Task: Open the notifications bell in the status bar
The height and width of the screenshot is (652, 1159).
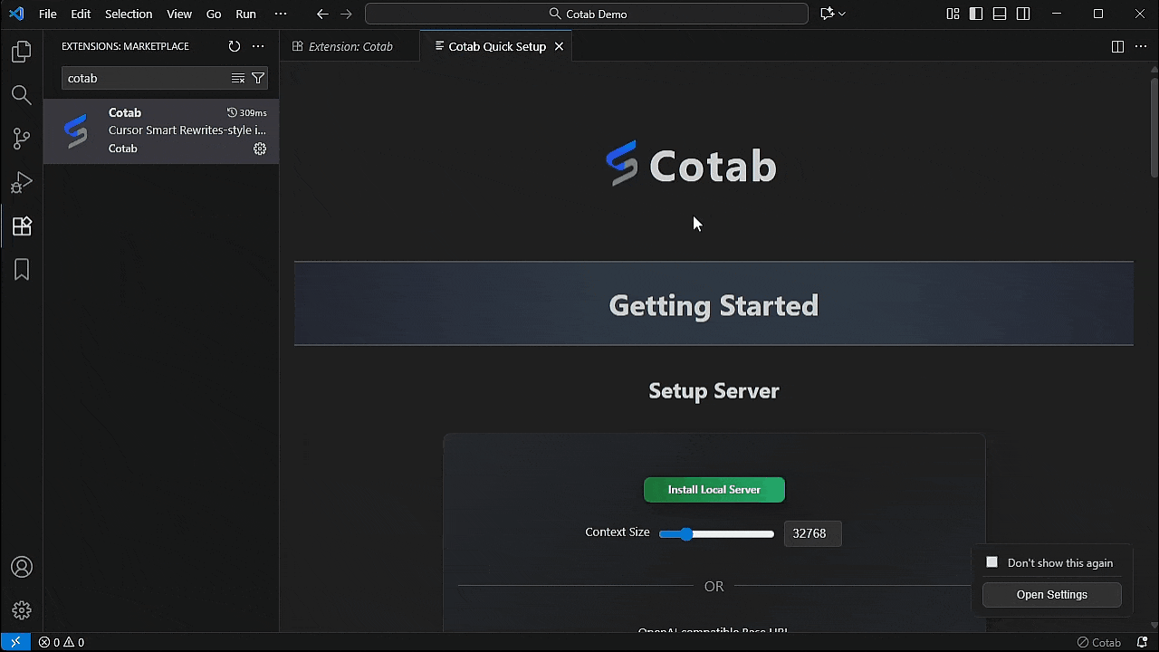Action: (1143, 642)
